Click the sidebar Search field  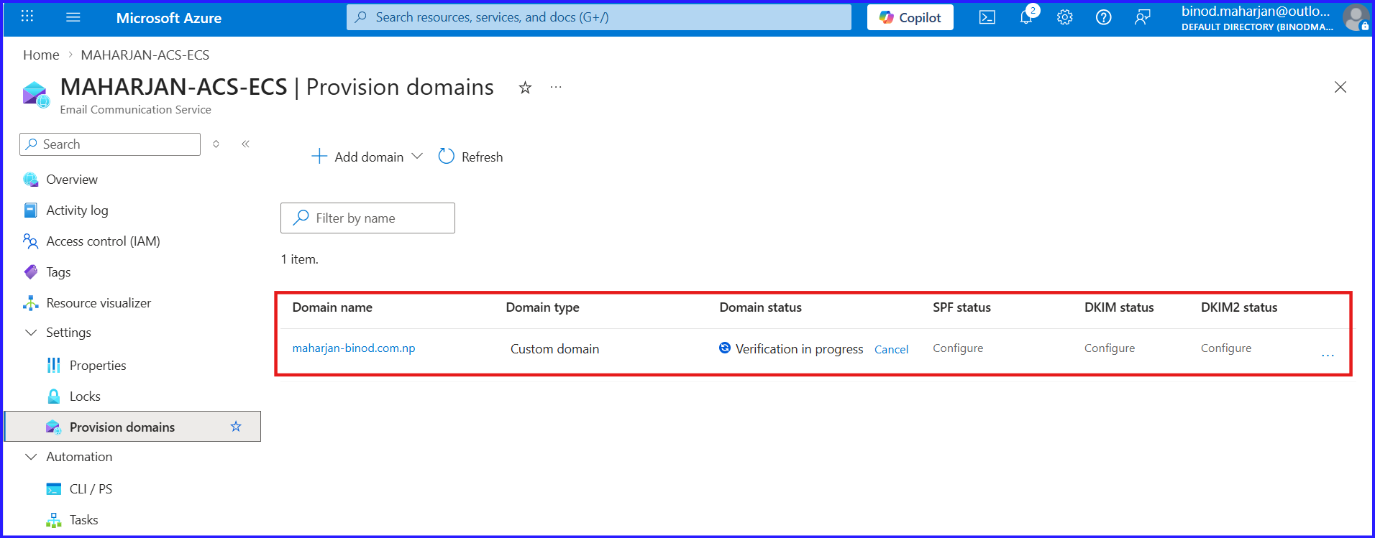(110, 144)
